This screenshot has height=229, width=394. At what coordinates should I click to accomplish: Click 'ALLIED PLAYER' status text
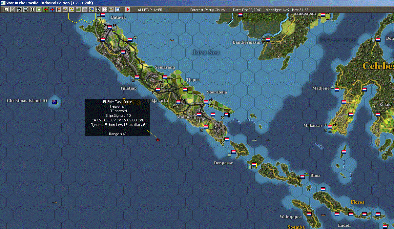(x=150, y=10)
